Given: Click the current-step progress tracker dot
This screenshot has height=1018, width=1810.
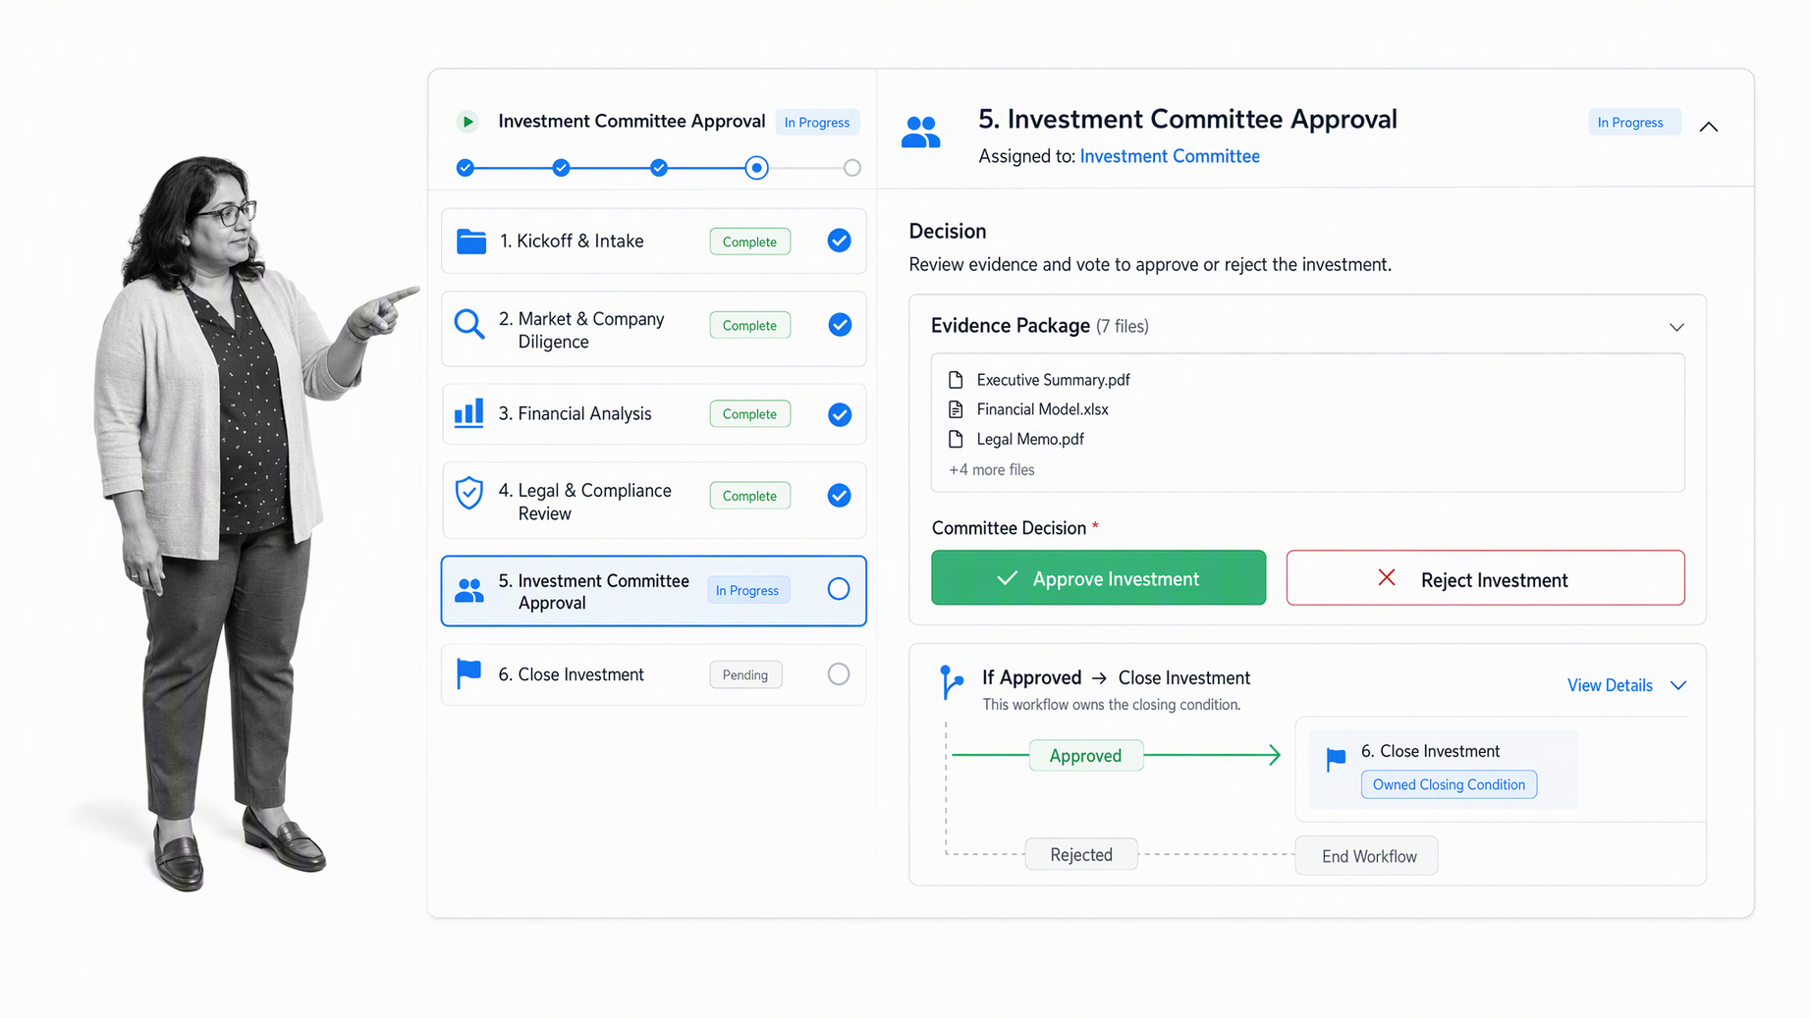Looking at the screenshot, I should point(756,168).
